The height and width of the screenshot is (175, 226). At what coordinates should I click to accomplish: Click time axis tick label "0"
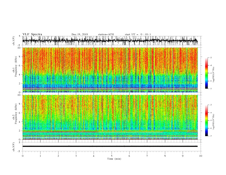click(23, 156)
